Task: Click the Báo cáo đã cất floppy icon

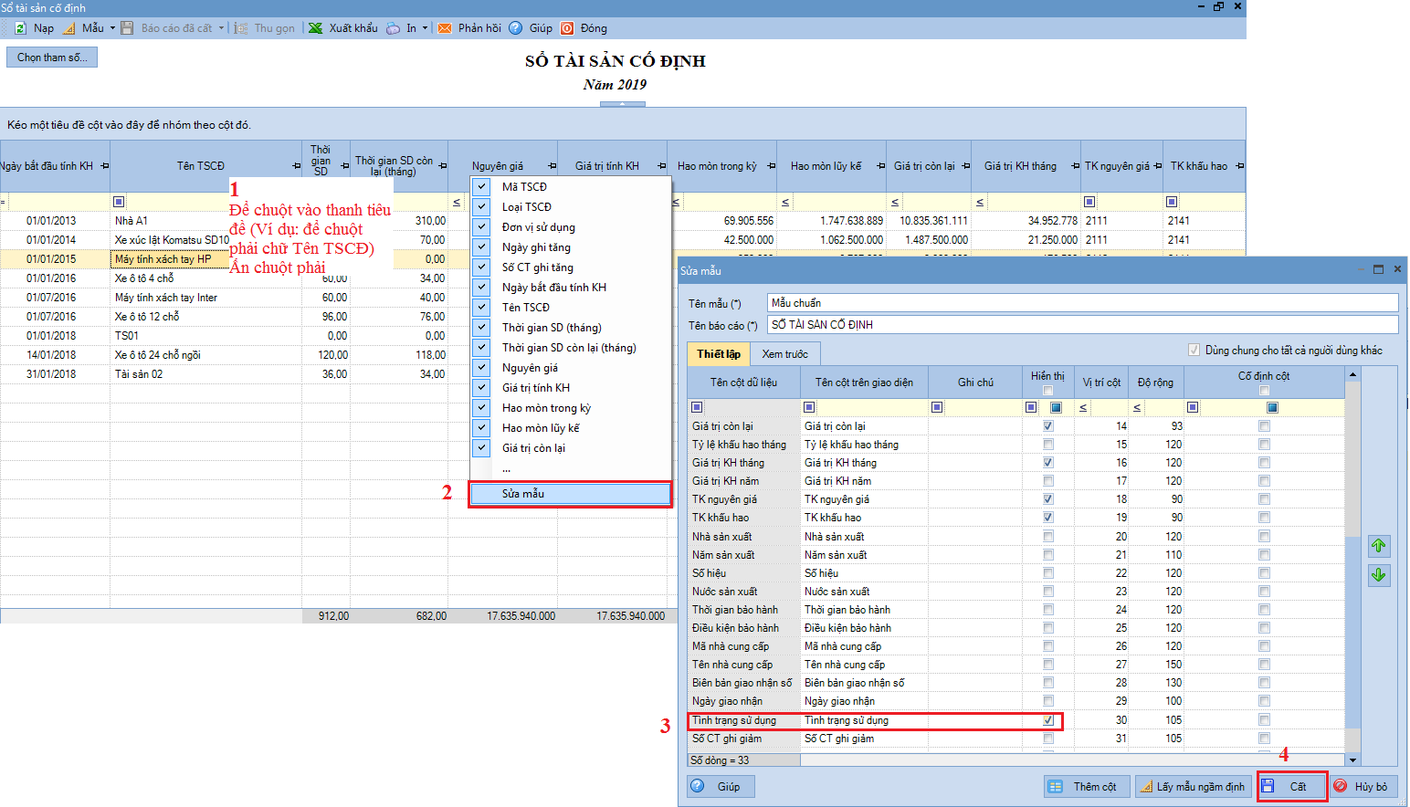Action: pyautogui.click(x=127, y=28)
